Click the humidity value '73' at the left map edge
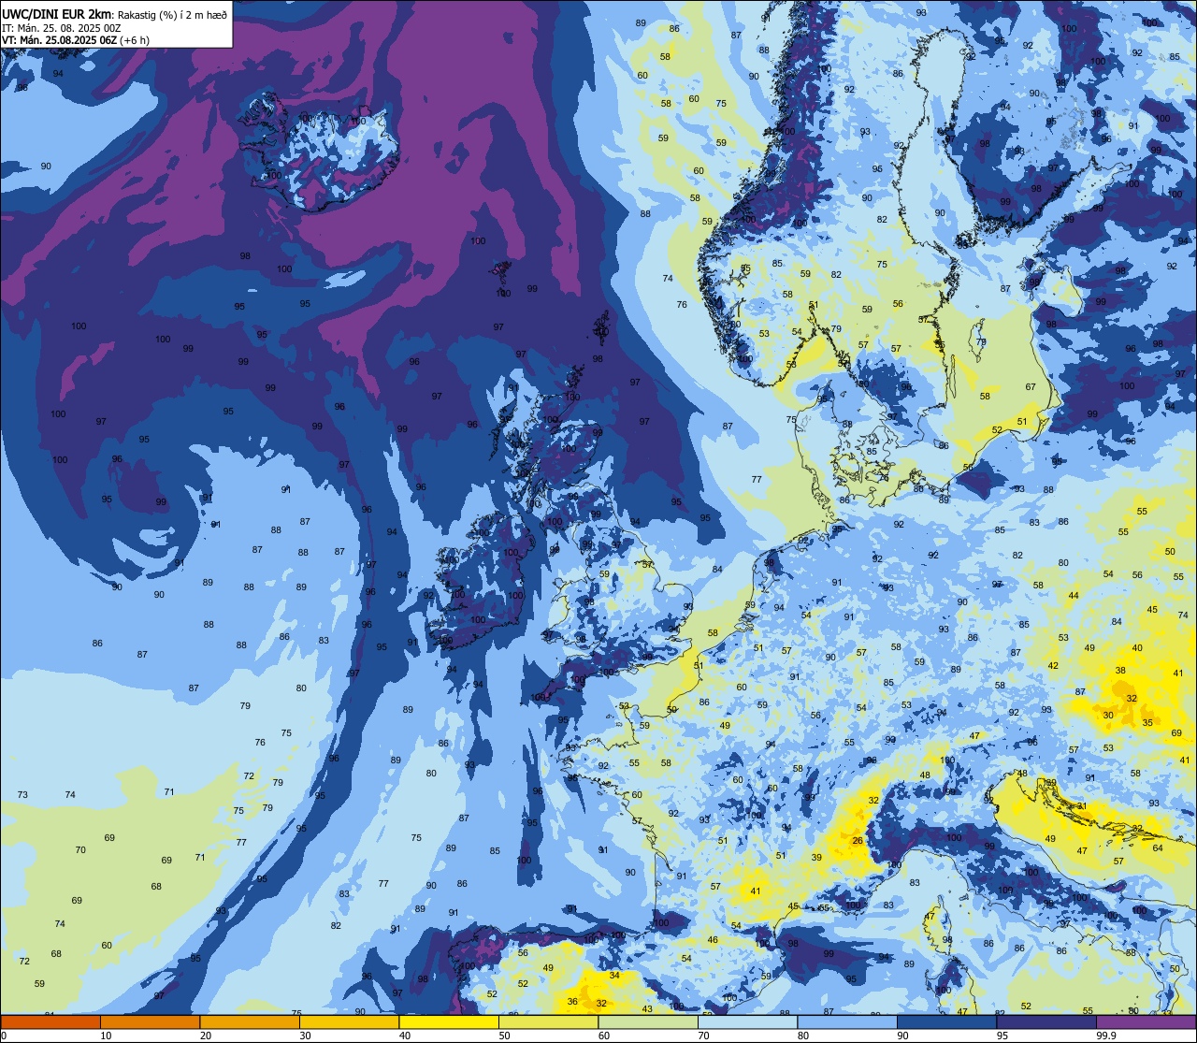The image size is (1197, 1043). tap(22, 794)
